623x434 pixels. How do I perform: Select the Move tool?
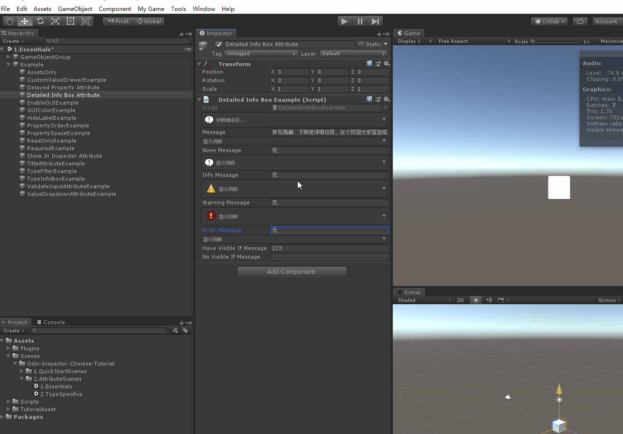(x=25, y=21)
